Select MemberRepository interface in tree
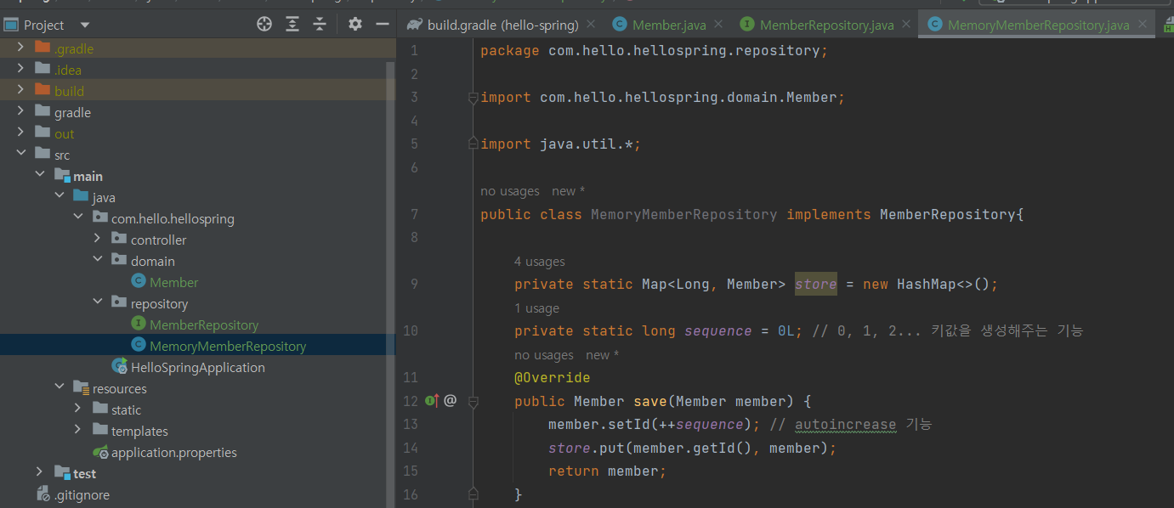1174x508 pixels. (204, 325)
